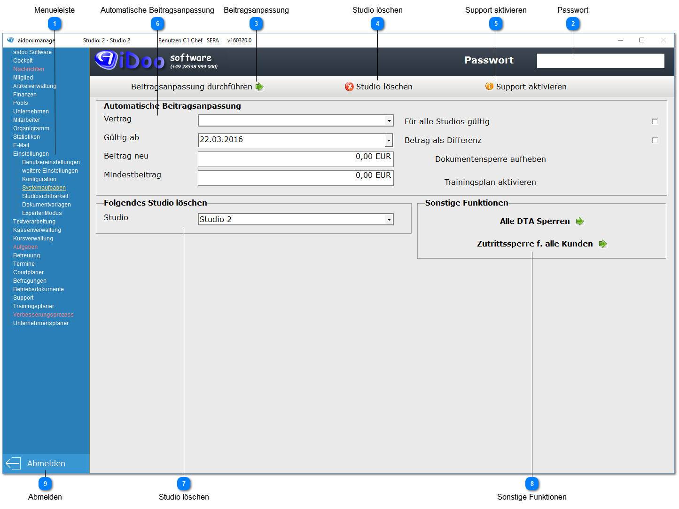The width and height of the screenshot is (679, 509).
Task: Click Trainingsplan aktivieren
Action: point(490,182)
